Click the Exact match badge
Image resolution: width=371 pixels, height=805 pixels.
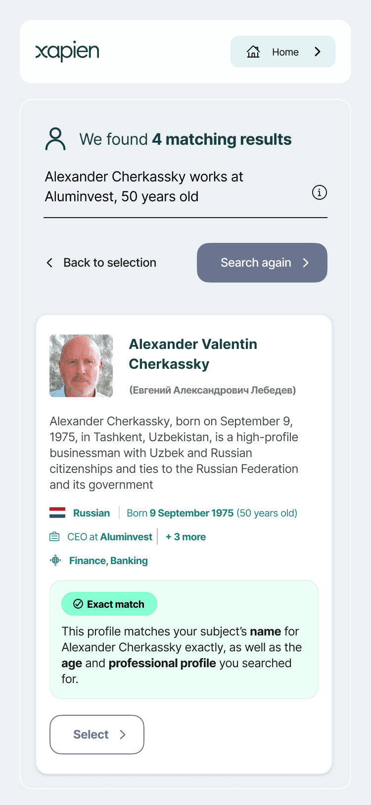tap(109, 604)
